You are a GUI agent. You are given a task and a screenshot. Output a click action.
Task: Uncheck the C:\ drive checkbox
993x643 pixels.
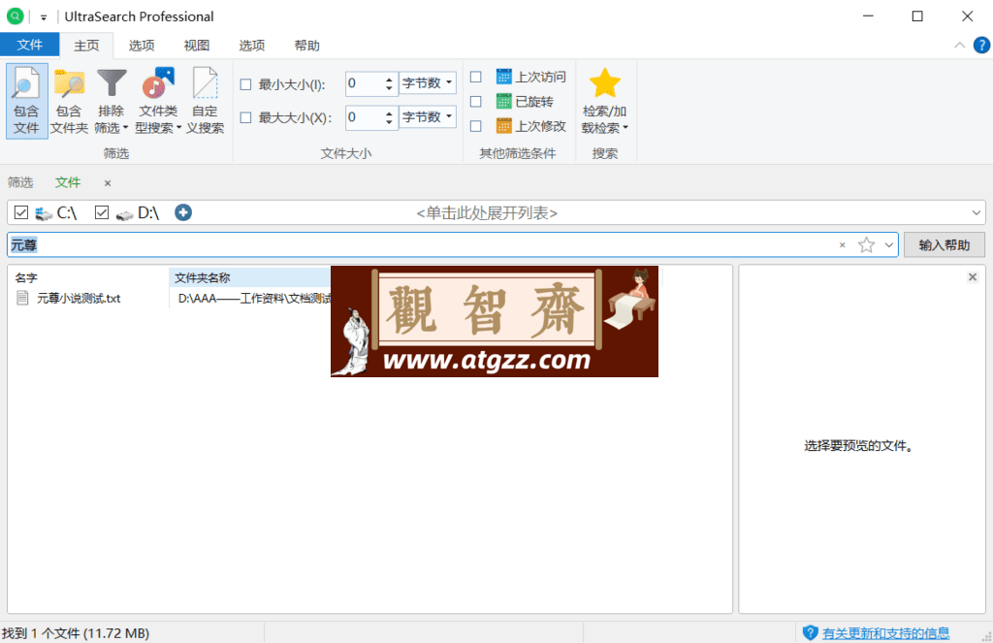tap(21, 212)
